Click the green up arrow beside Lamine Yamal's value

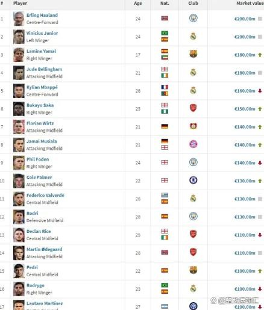260,55
